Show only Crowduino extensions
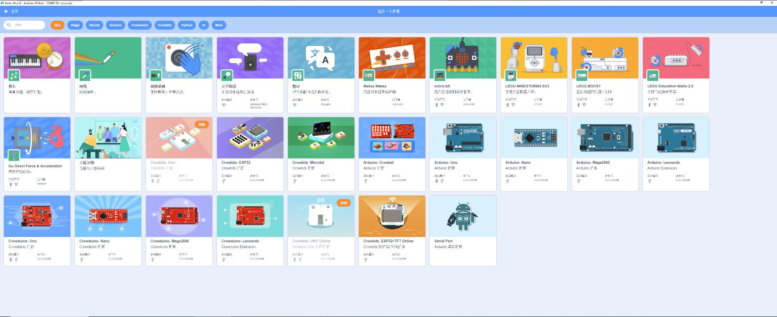Screen dimensions: 777x317 pyautogui.click(x=140, y=25)
